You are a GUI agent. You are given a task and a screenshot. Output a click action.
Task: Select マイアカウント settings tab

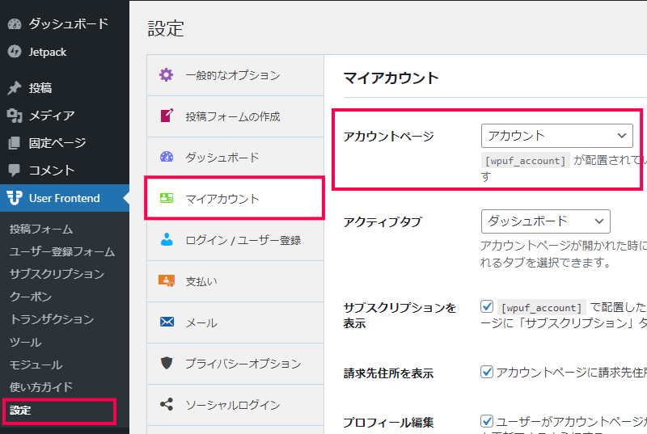(235, 199)
